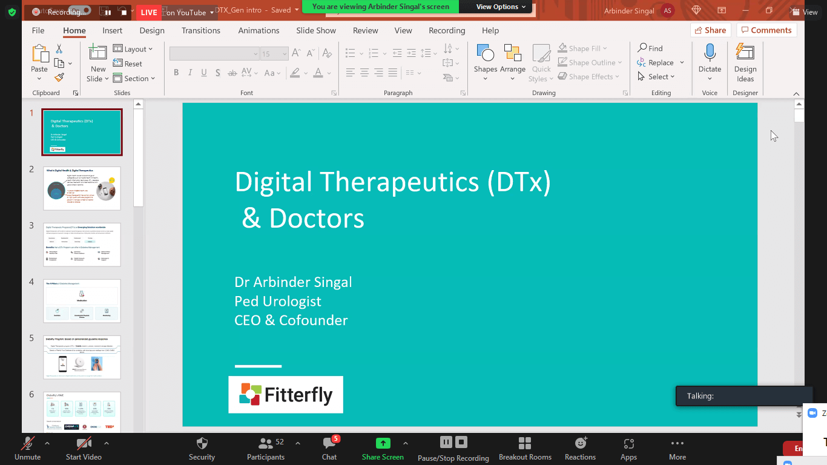This screenshot has height=465, width=827.
Task: Start video in Zoom
Action: pos(84,449)
